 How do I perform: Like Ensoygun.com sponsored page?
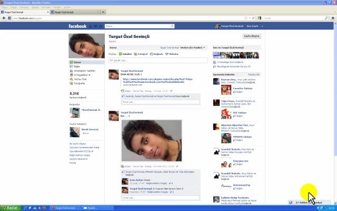238,164
